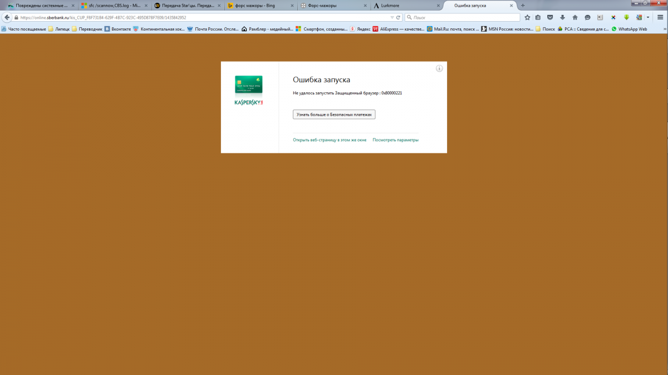
Task: Open 'РСА :: Сведения для с...' bookmark
Action: click(583, 29)
